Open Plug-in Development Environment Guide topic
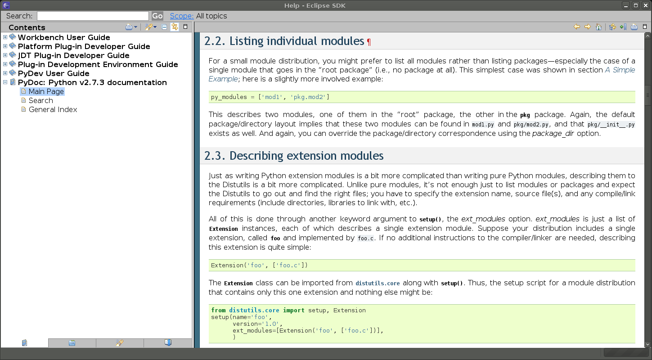The width and height of the screenshot is (652, 360). (x=98, y=64)
